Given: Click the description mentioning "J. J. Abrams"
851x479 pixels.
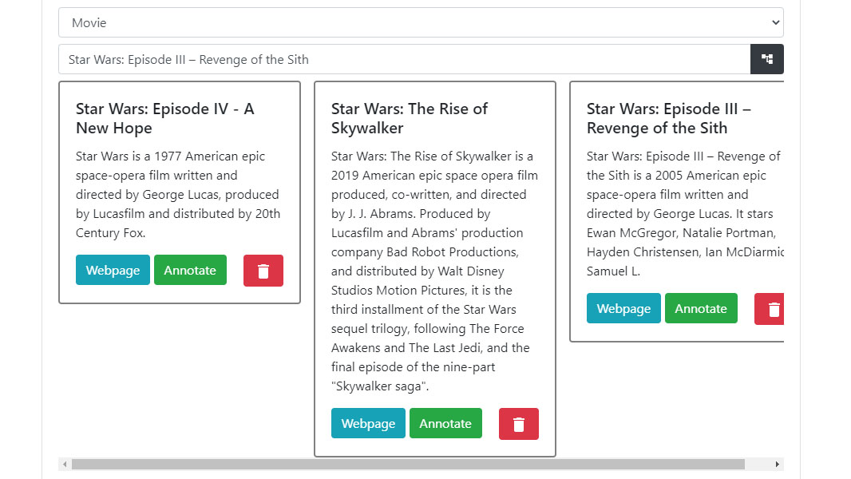Looking at the screenshot, I should pyautogui.click(x=434, y=271).
